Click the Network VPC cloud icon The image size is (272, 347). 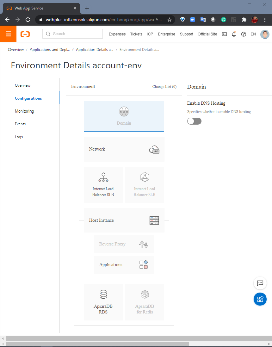tap(154, 149)
